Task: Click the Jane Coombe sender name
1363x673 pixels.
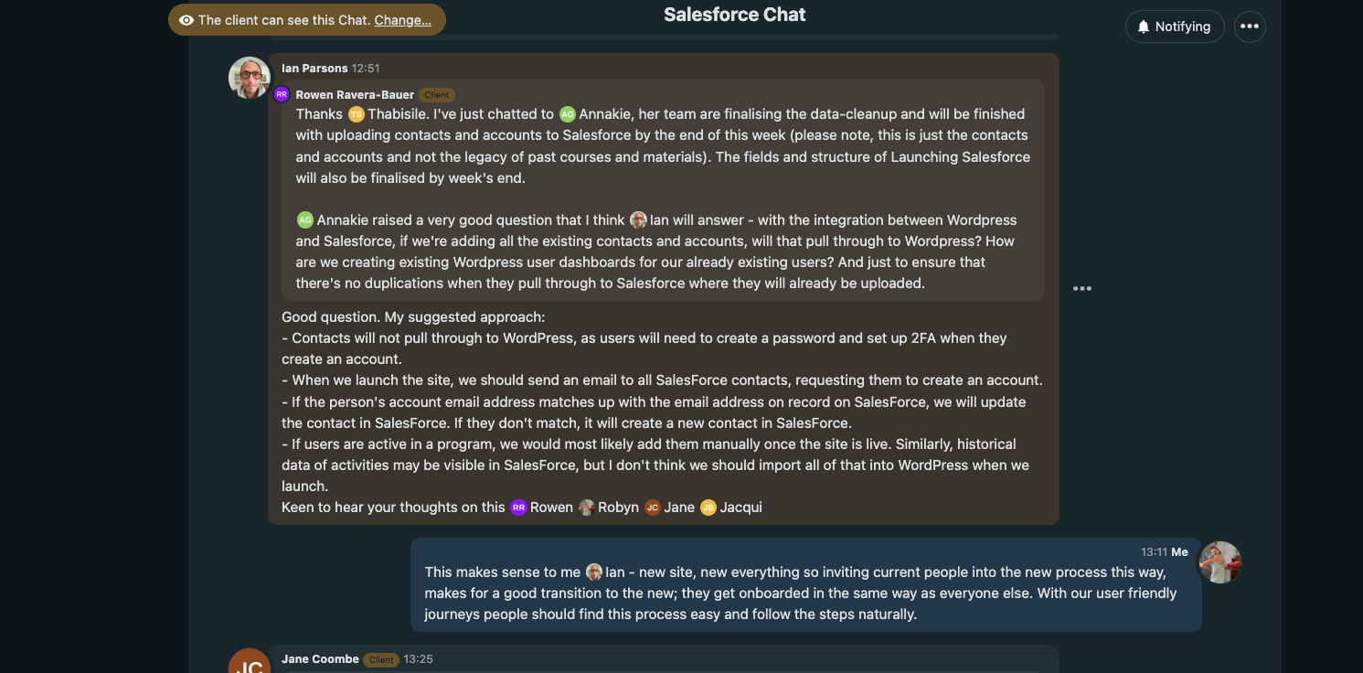Action: (x=320, y=659)
